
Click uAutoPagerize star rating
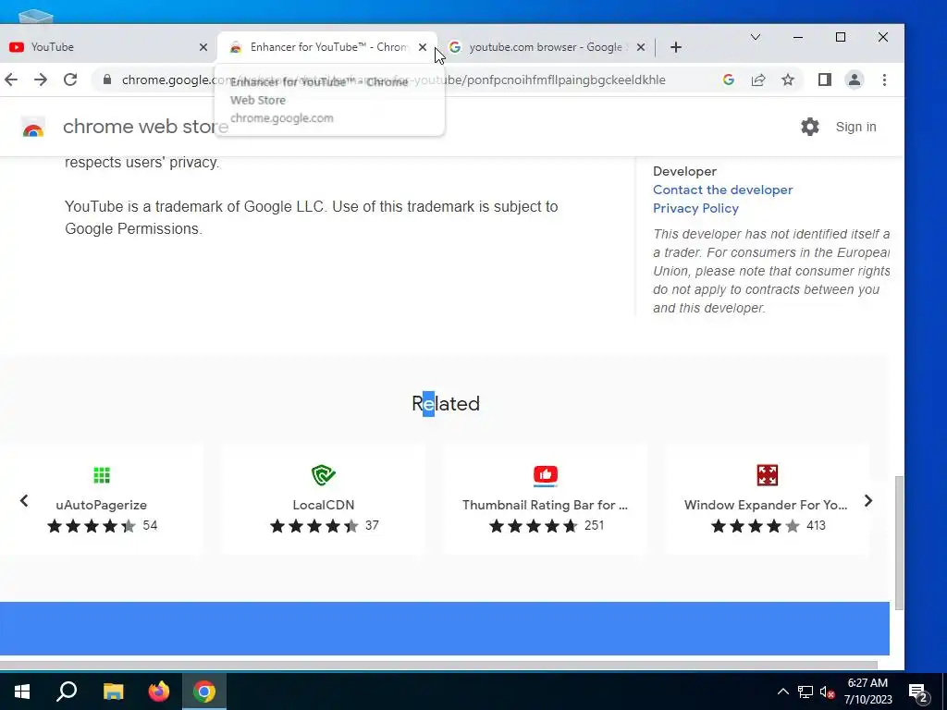pos(92,526)
